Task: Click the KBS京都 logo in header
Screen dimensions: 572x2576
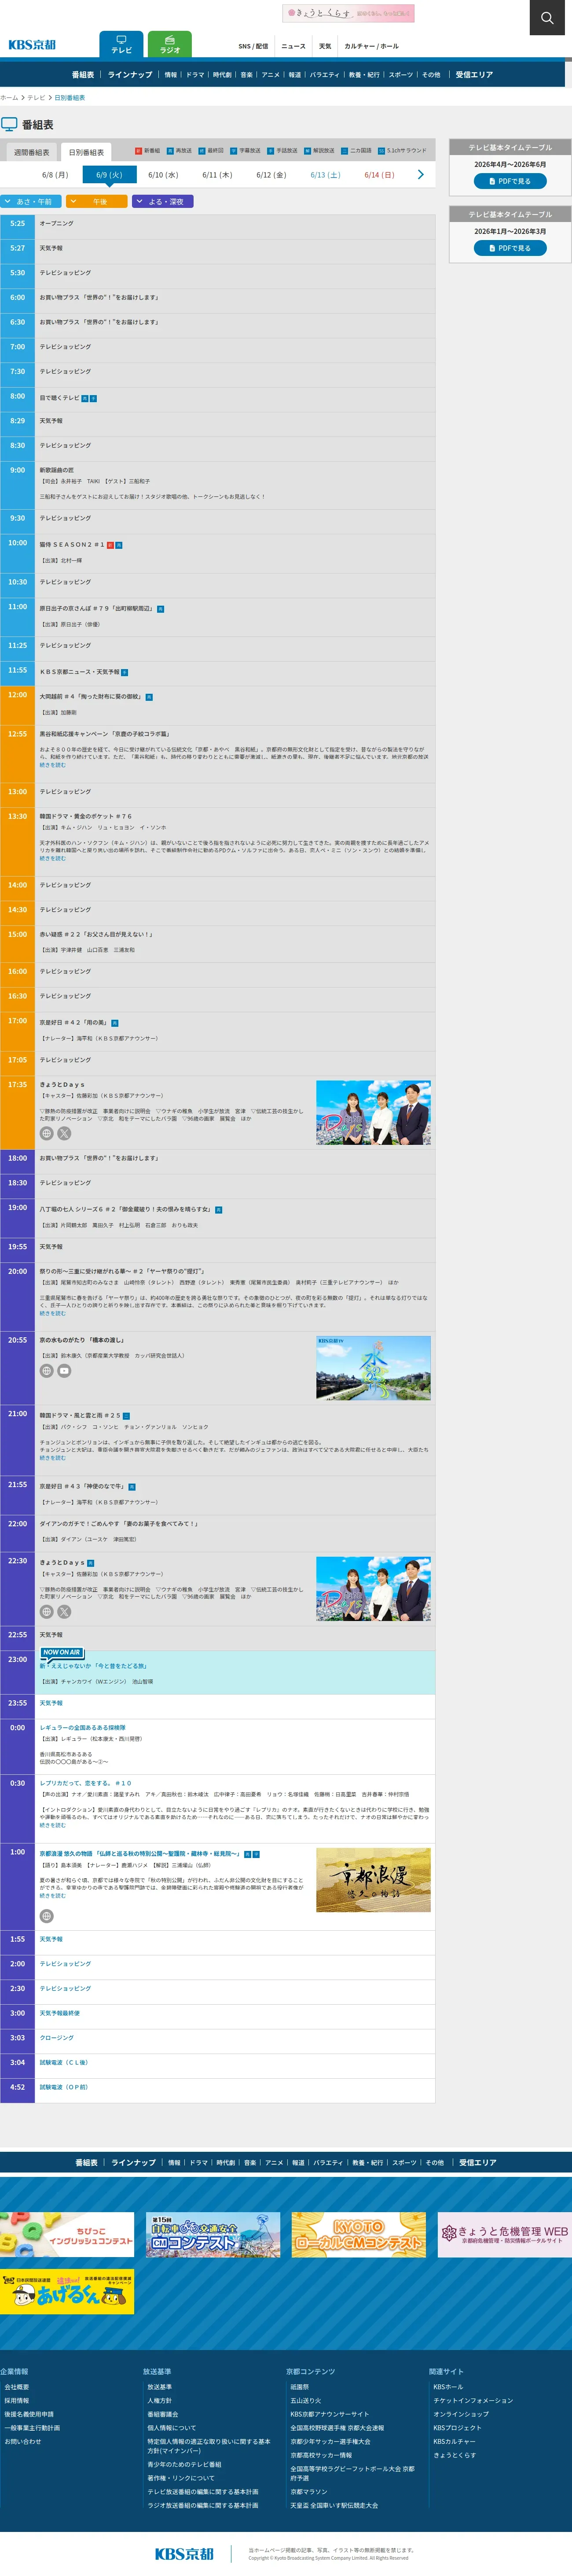Action: point(32,45)
